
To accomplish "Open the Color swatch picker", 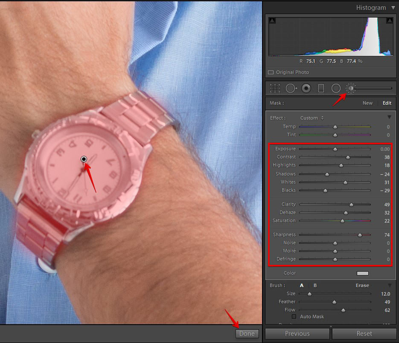I will pyautogui.click(x=362, y=273).
